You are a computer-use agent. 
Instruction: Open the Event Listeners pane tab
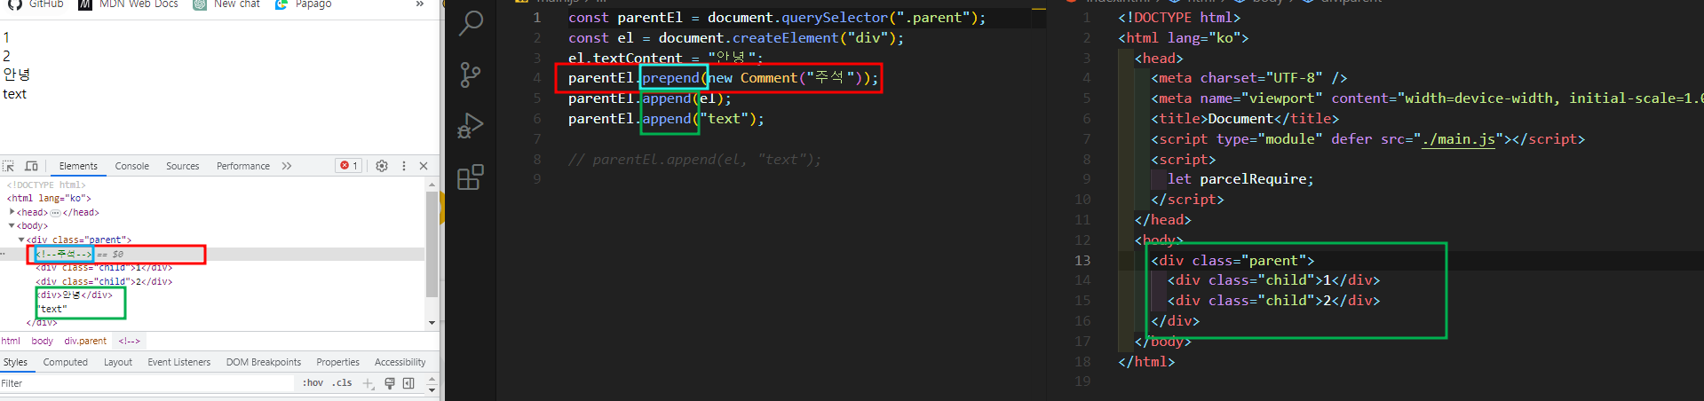(x=179, y=362)
